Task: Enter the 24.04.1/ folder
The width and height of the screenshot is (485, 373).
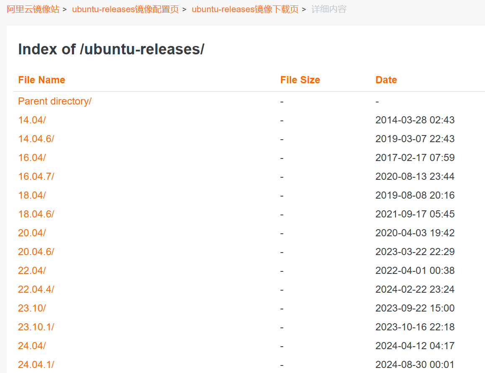Action: [36, 365]
